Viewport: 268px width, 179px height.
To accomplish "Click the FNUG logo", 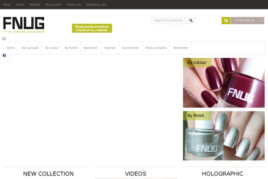I will pos(24,25).
